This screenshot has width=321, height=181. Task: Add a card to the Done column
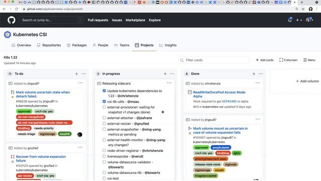[254, 74]
